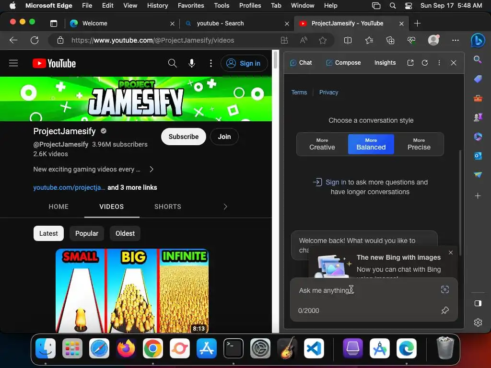This screenshot has width=491, height=368.
Task: Open Browser essentials heart icon
Action: click(x=411, y=40)
